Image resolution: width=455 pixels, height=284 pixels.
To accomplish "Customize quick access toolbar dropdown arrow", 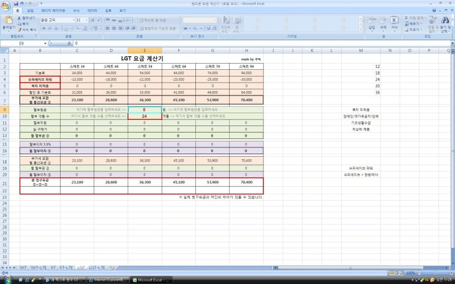I will (41, 4).
